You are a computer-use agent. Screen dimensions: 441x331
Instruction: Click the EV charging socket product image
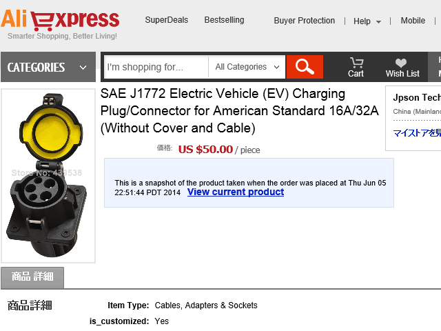click(48, 175)
